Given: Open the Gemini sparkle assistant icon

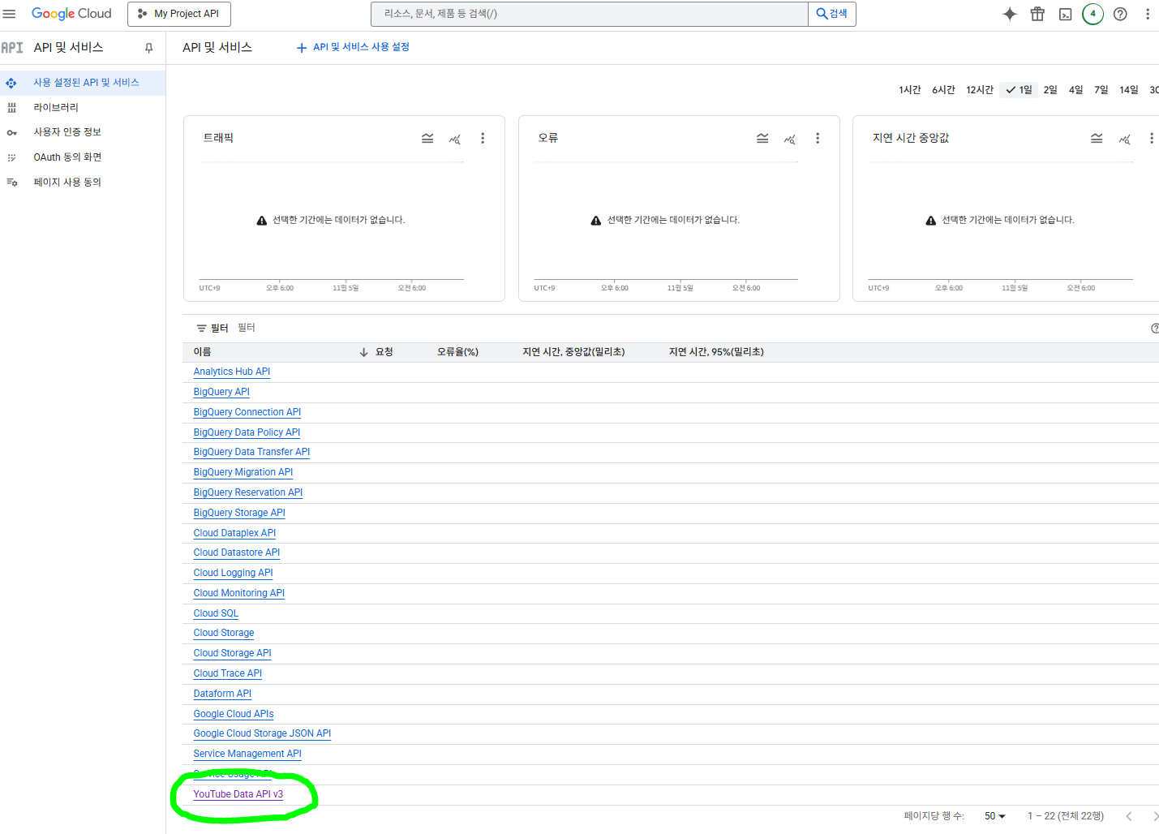Looking at the screenshot, I should (x=1010, y=14).
